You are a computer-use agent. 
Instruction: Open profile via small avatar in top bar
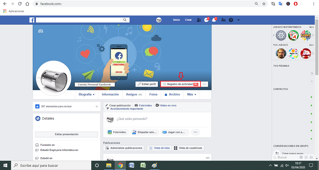(x=159, y=20)
